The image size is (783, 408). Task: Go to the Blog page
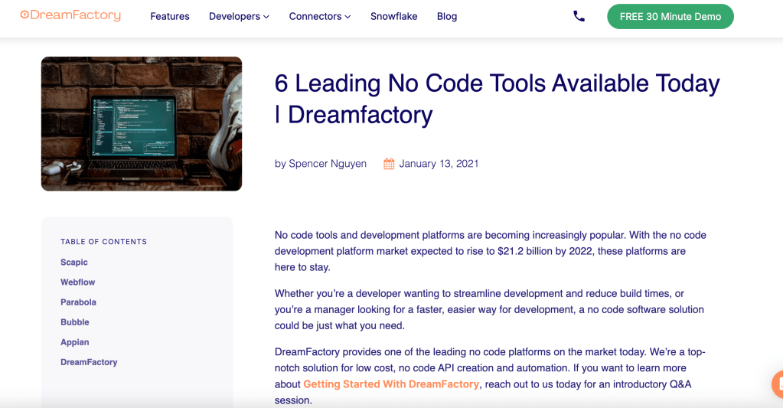[446, 16]
